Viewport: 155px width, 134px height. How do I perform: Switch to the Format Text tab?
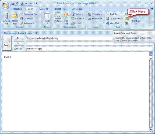point(59,9)
